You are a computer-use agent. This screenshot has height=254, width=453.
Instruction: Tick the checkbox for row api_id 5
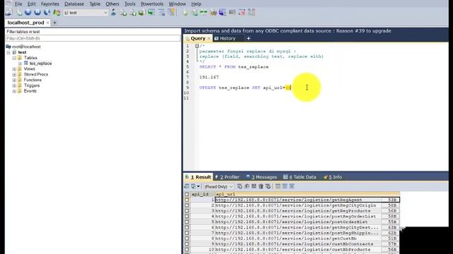click(187, 222)
